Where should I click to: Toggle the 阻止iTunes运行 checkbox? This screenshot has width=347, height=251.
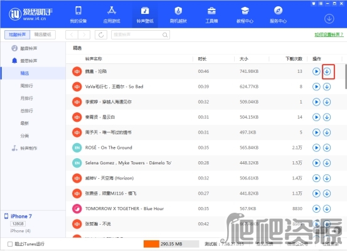10,244
